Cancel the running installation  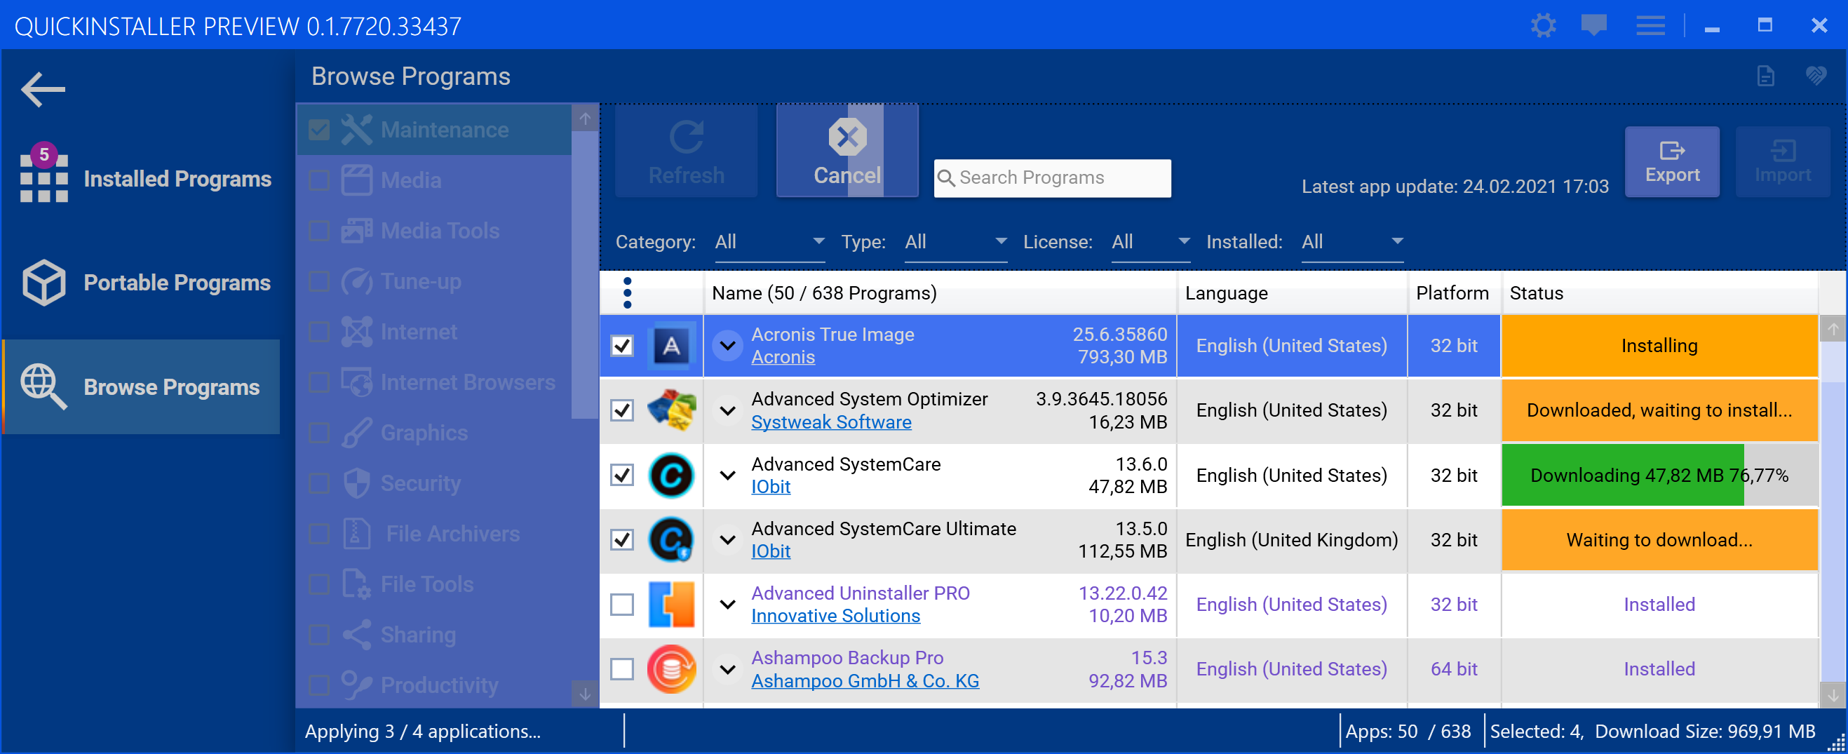(847, 151)
